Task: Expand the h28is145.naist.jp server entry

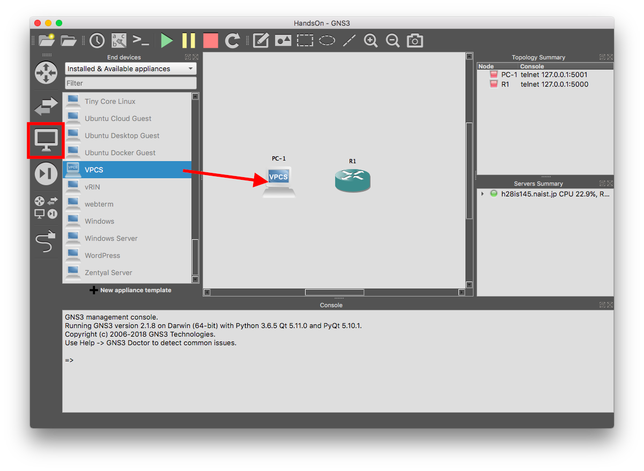Action: (483, 194)
